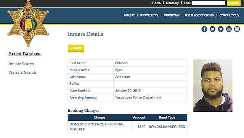244x138 pixels.
Task: Follow the Home link in top bar
Action: 156,3
